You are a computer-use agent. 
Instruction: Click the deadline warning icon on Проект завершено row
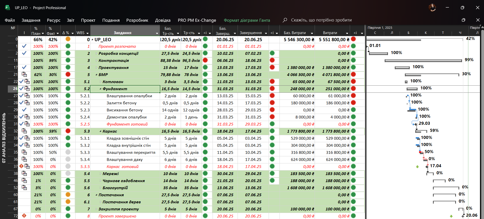[x=24, y=216]
